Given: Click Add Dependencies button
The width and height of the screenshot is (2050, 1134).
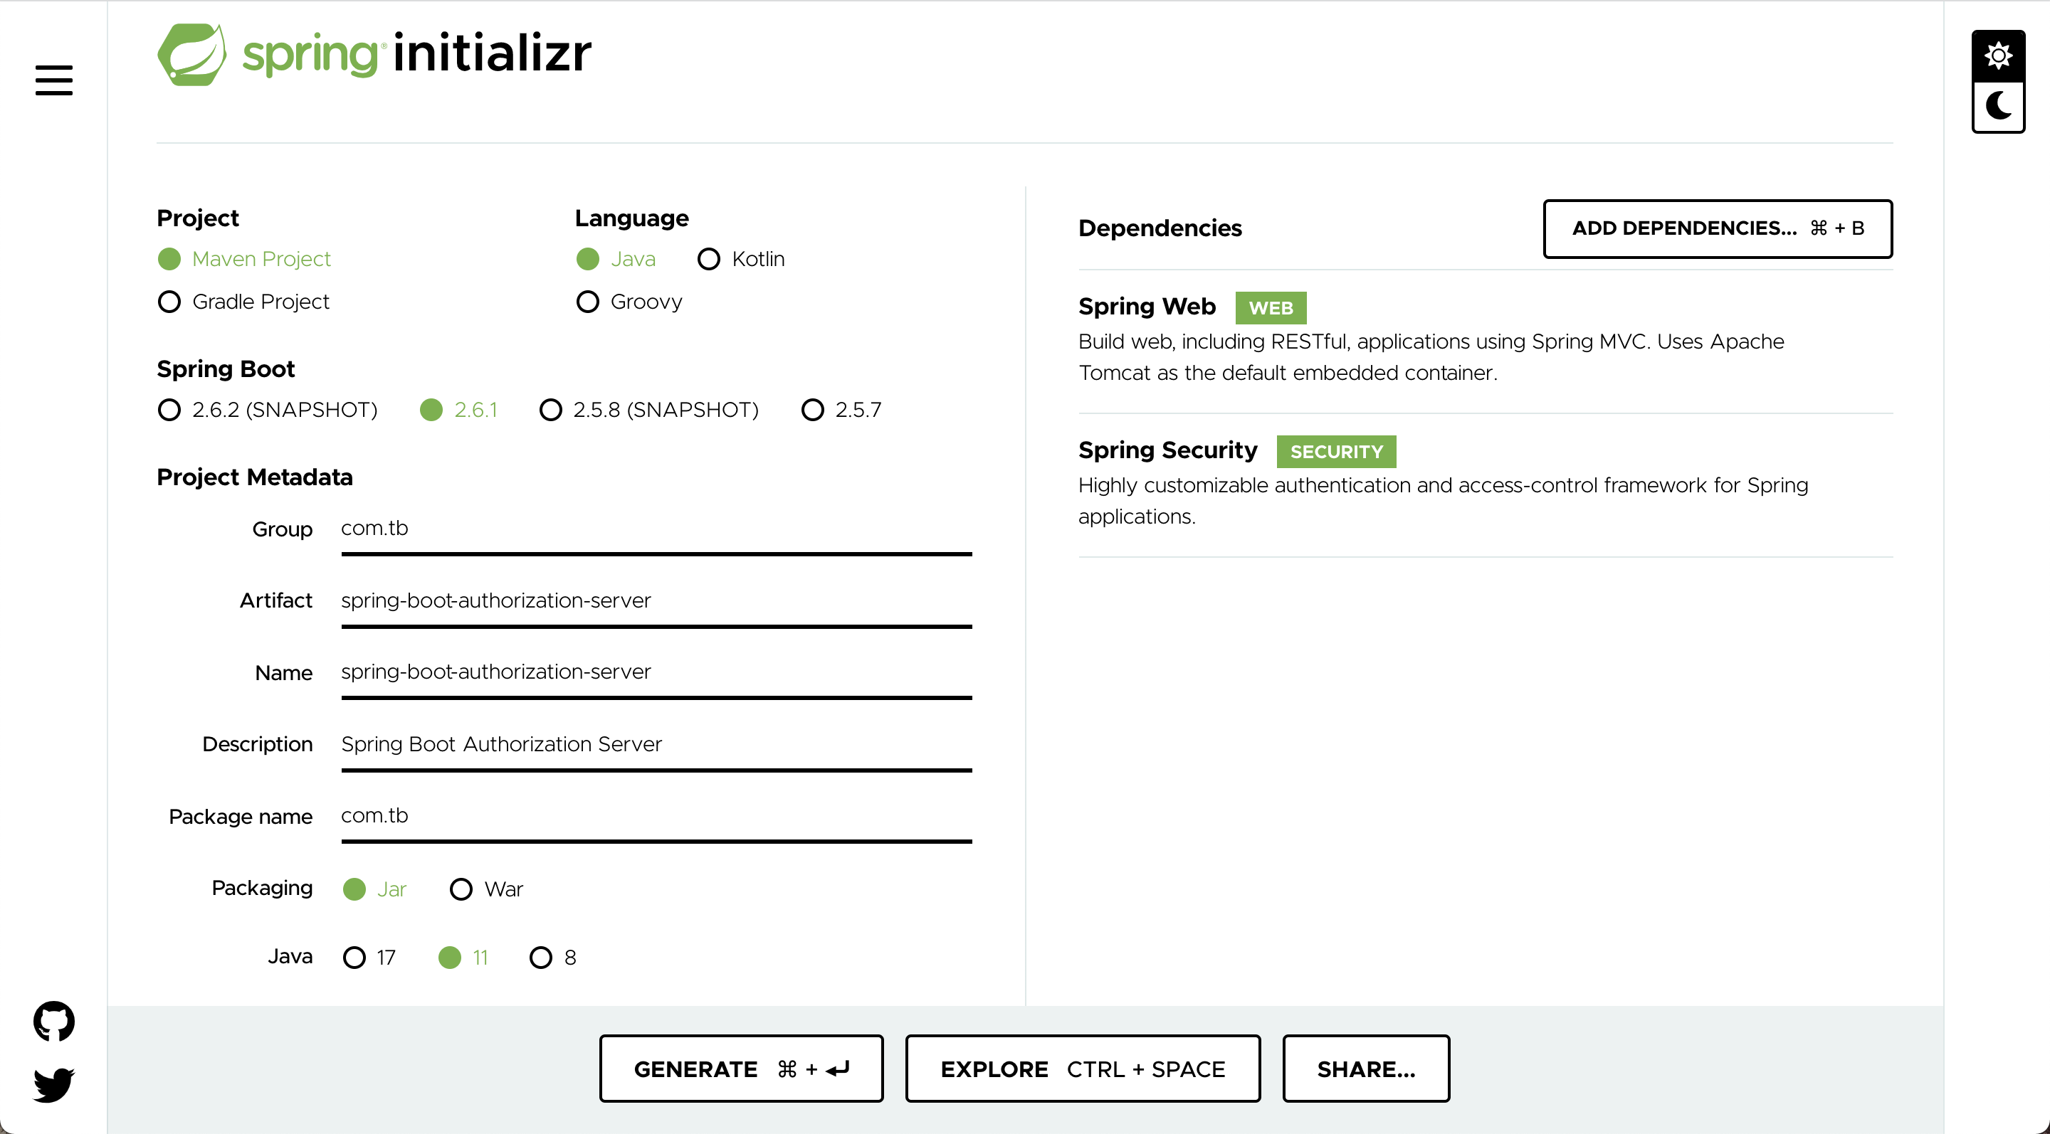Looking at the screenshot, I should click(x=1718, y=229).
